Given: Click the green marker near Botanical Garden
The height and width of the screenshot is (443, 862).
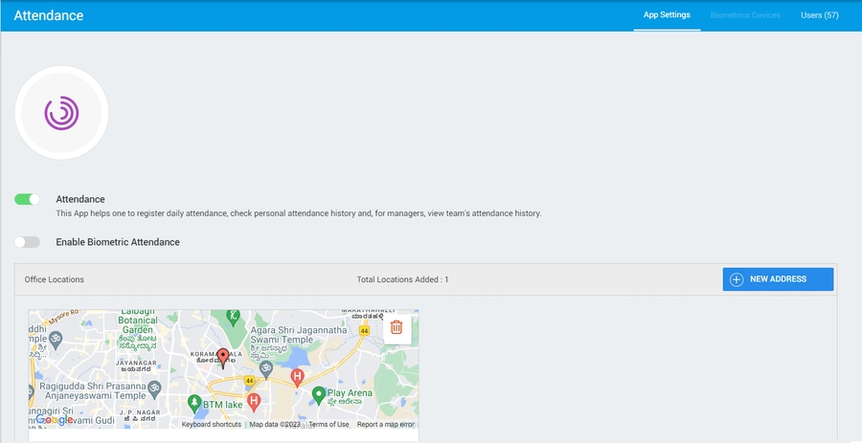Looking at the screenshot, I should coord(232,316).
